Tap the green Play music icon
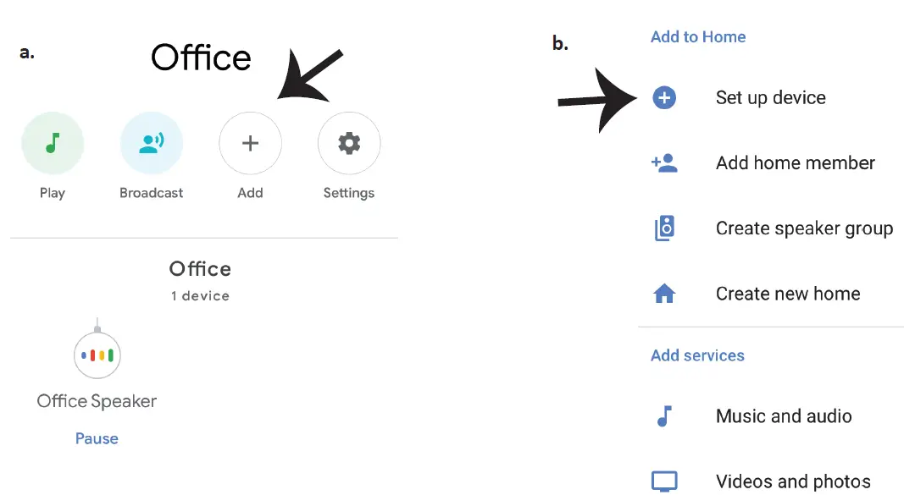 [53, 144]
